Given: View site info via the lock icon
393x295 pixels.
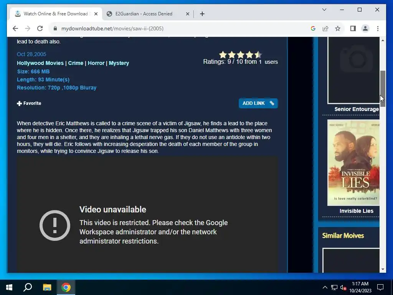Looking at the screenshot, I should pos(55,28).
